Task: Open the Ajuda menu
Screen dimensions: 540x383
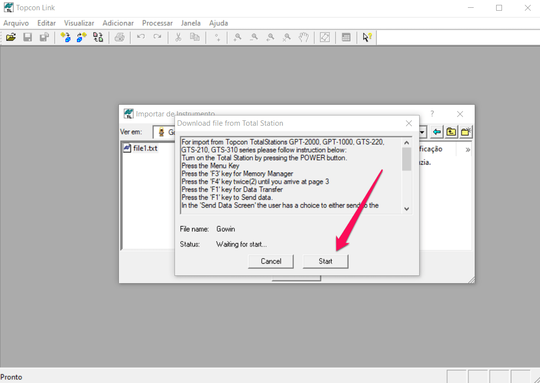Action: [x=219, y=23]
